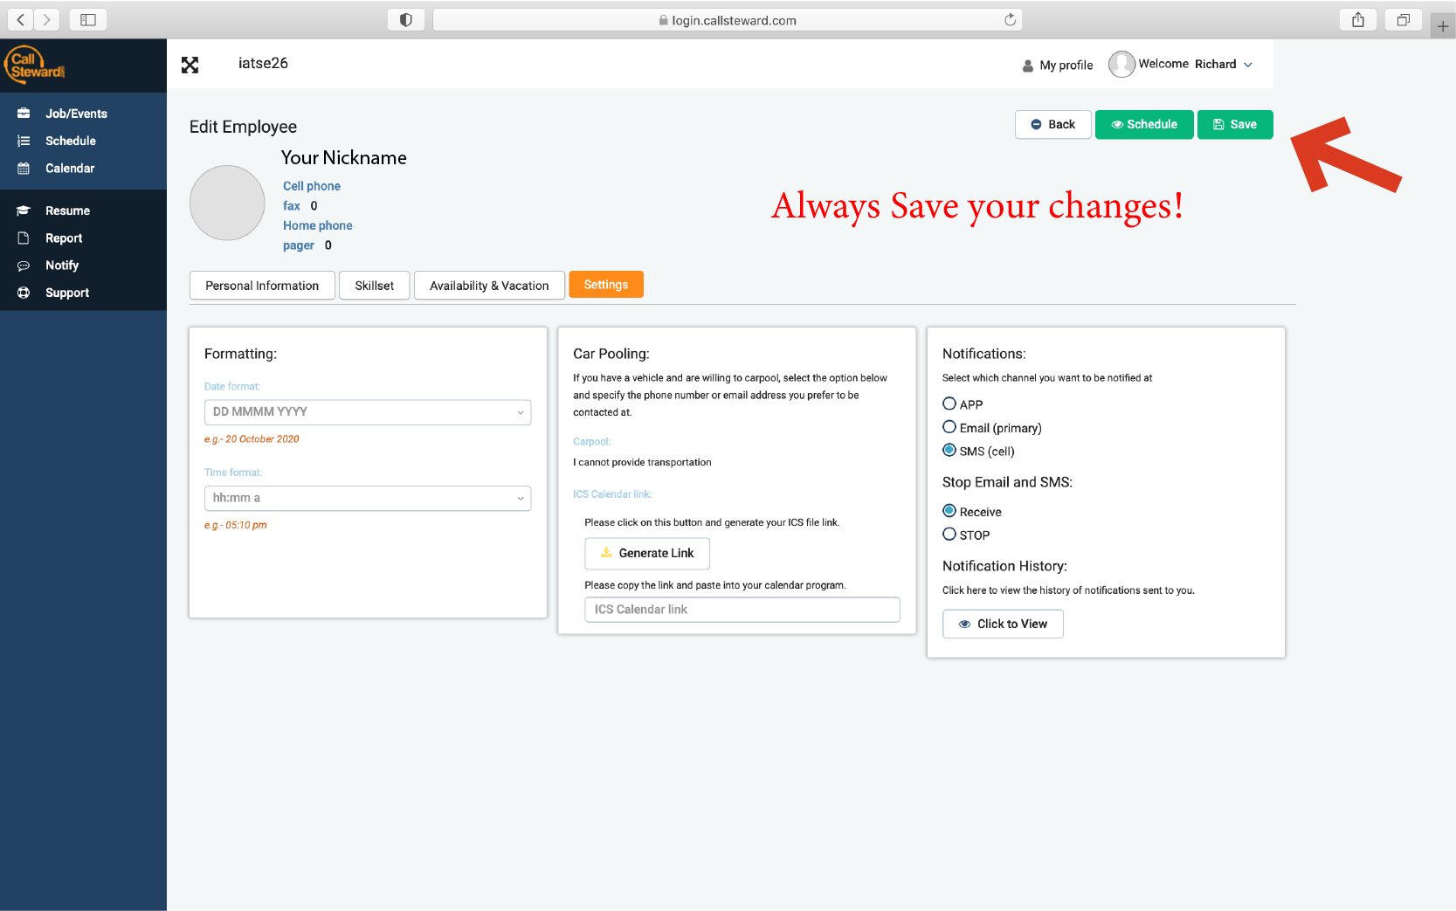Open the Date format dropdown
This screenshot has height=911, width=1456.
(367, 412)
